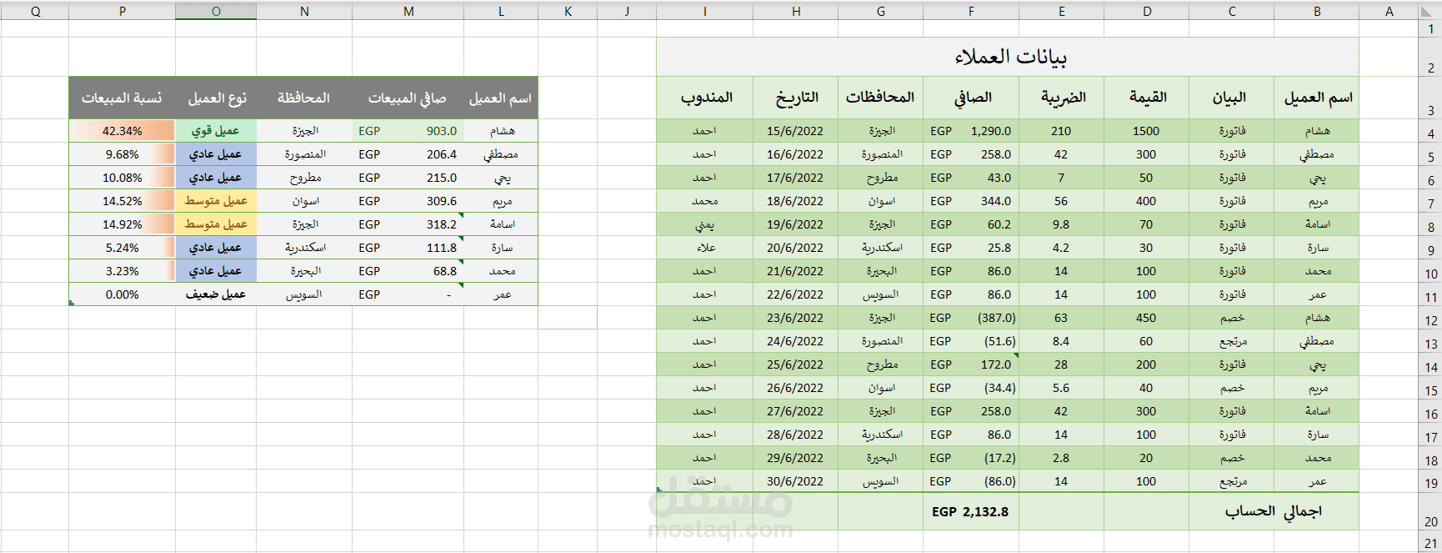Select the date cell 15/6/2022
The width and height of the screenshot is (1442, 553).
(796, 131)
